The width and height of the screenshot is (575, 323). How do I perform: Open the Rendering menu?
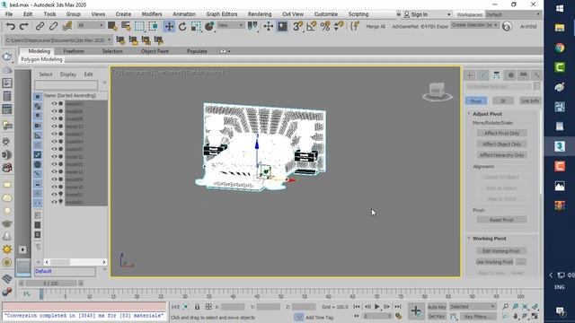[260, 14]
